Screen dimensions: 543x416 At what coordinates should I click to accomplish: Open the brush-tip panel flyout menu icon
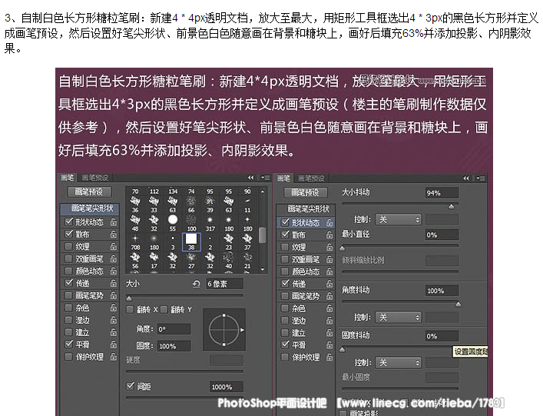(x=265, y=178)
